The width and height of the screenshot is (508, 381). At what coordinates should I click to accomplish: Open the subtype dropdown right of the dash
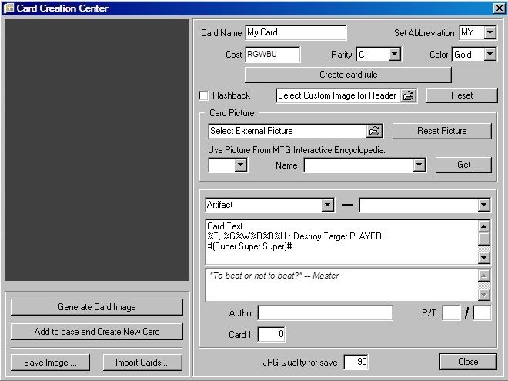pos(483,205)
